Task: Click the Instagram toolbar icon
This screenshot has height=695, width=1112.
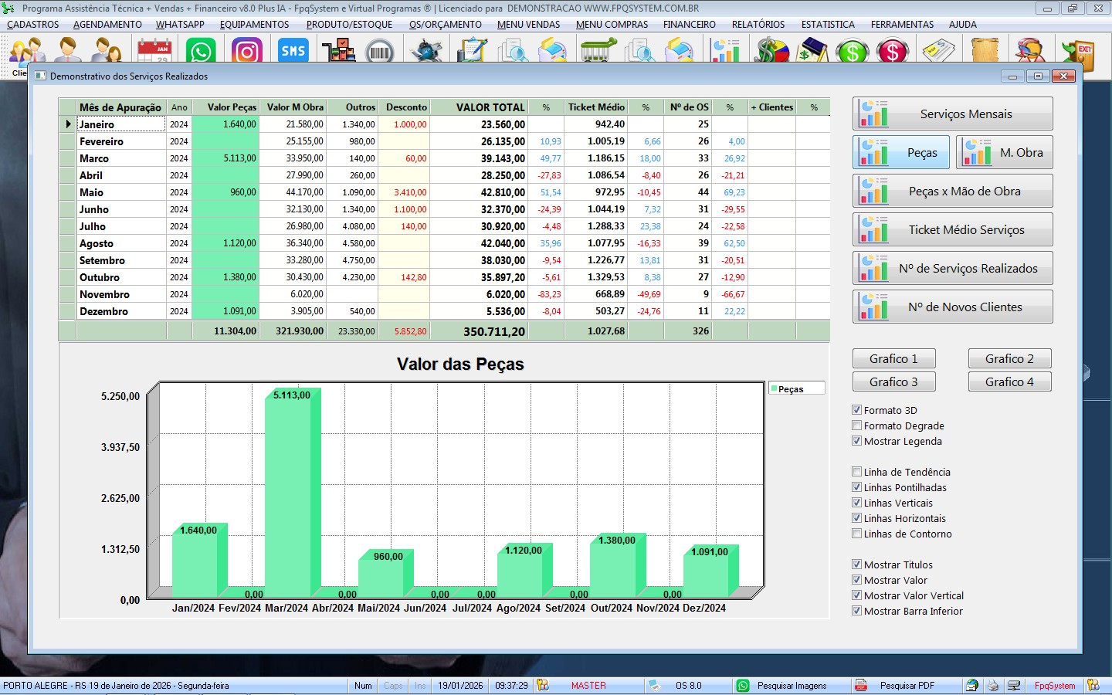Action: click(246, 51)
